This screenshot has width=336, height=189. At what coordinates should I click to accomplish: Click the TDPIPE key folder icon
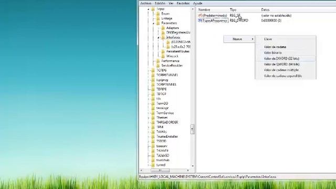[153, 89]
